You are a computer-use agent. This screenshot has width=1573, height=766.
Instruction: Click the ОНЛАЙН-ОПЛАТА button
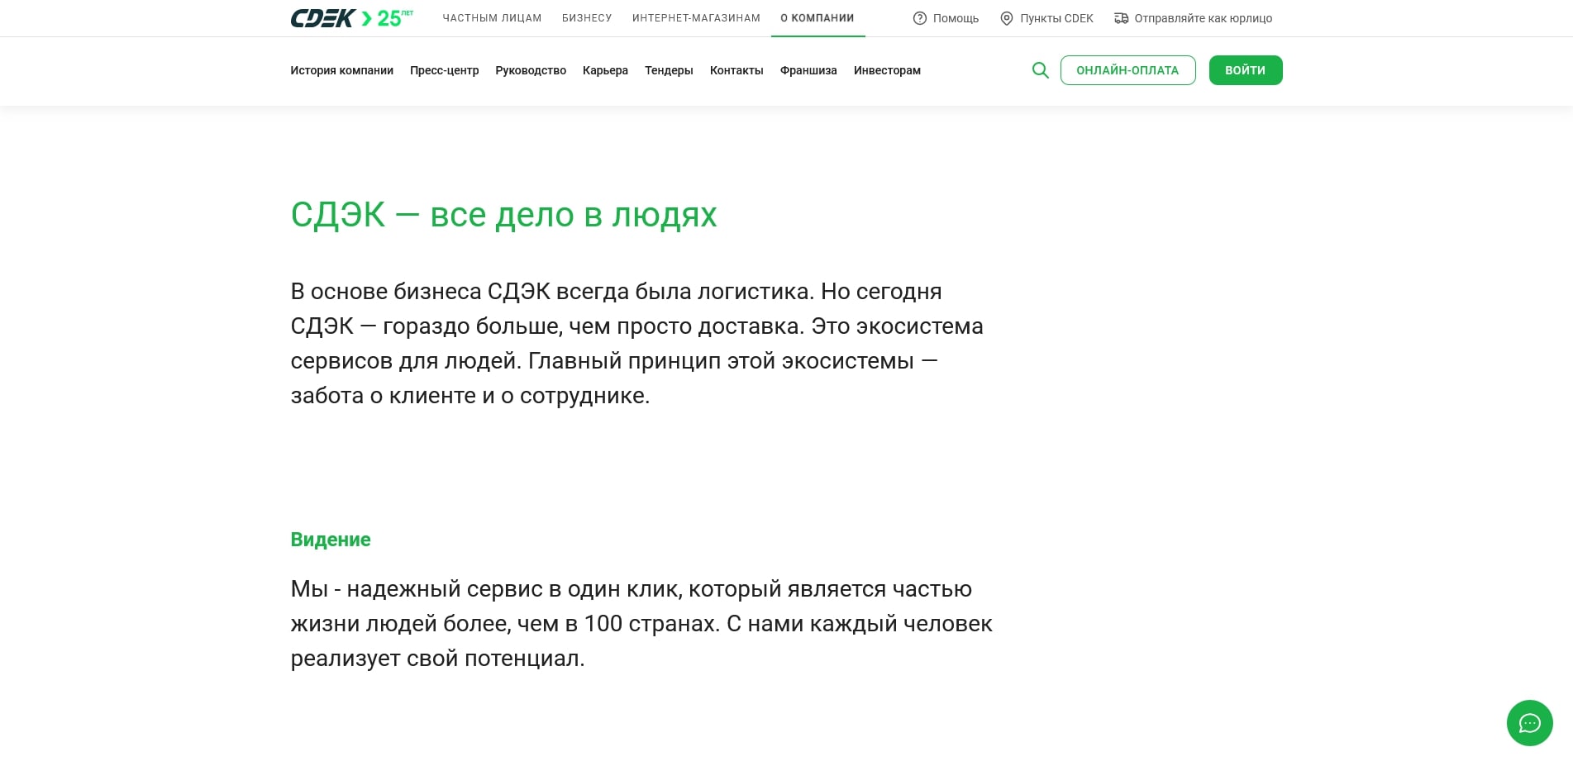click(1127, 70)
